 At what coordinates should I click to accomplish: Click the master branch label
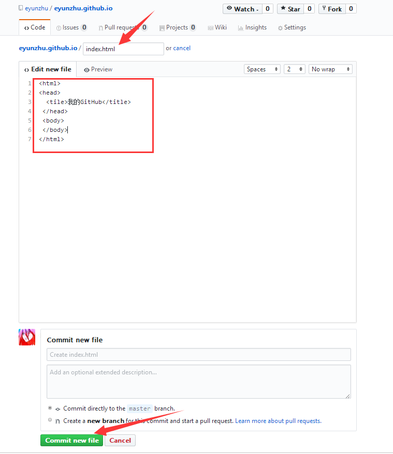click(140, 408)
